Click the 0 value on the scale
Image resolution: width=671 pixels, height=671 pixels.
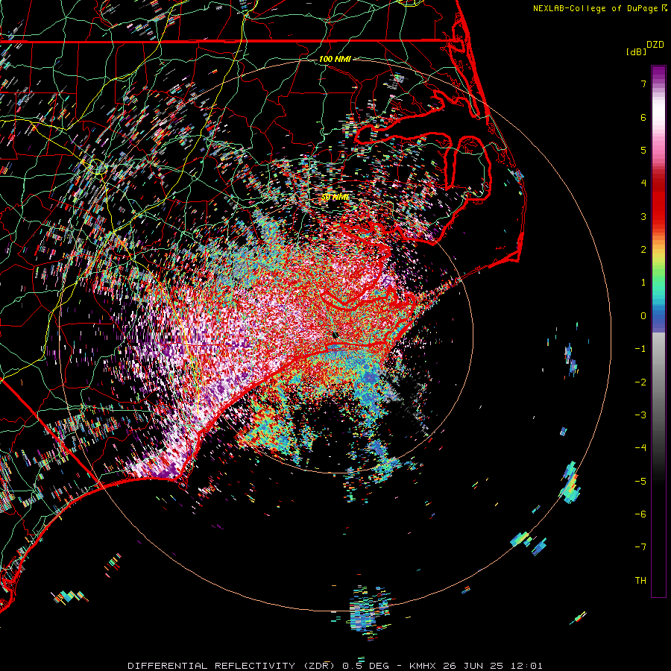point(643,316)
